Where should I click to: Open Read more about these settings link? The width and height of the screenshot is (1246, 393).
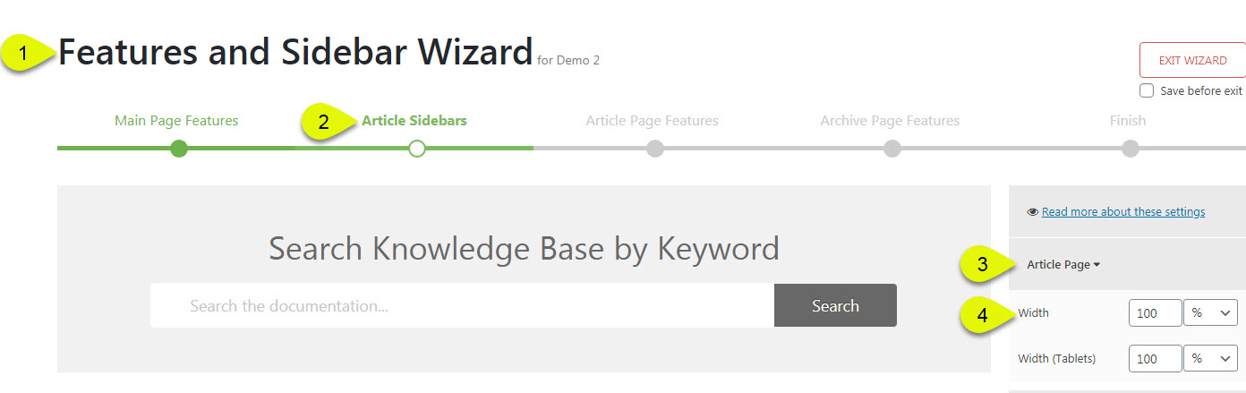1122,212
